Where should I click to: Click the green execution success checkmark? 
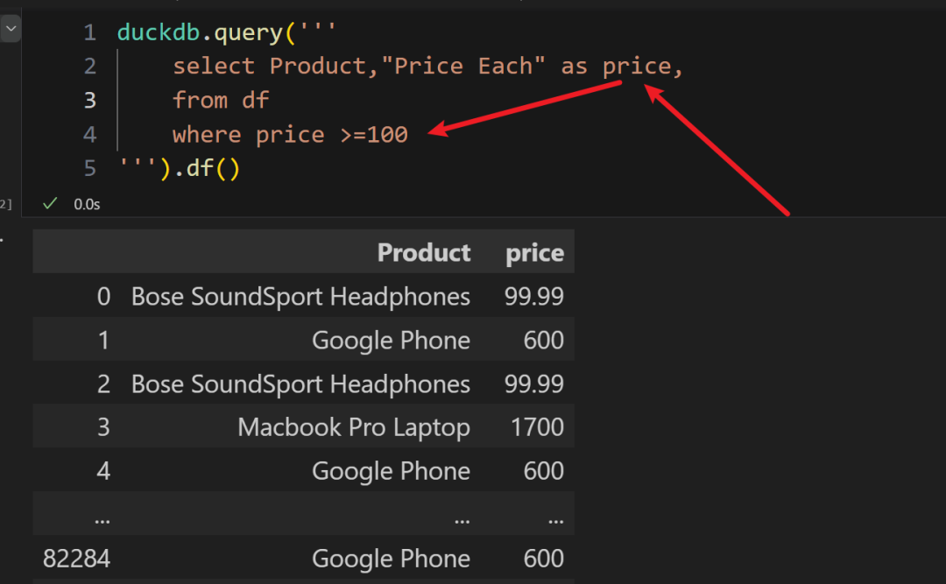pyautogui.click(x=50, y=203)
